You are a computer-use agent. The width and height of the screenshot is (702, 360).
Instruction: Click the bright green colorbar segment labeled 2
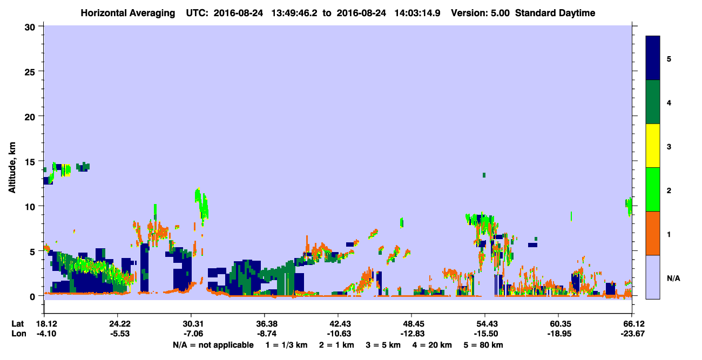pos(653,189)
